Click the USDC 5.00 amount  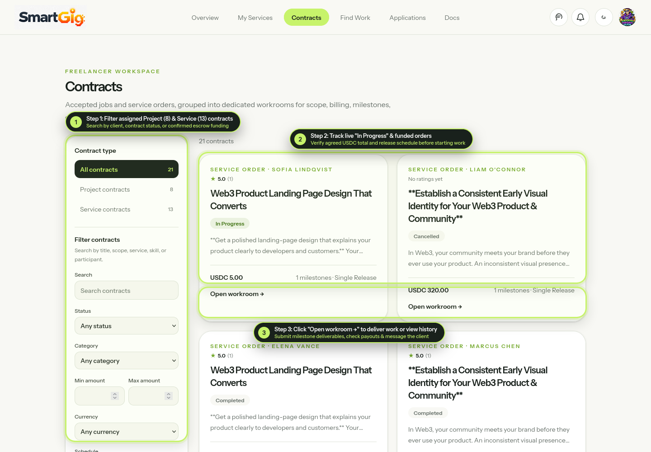click(x=226, y=278)
